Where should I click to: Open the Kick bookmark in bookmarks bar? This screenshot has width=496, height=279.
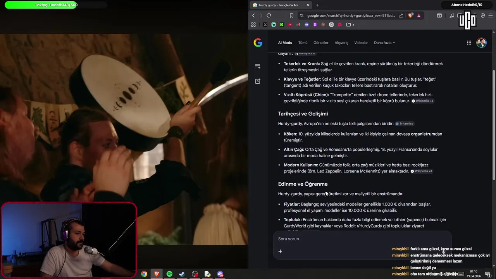282,24
